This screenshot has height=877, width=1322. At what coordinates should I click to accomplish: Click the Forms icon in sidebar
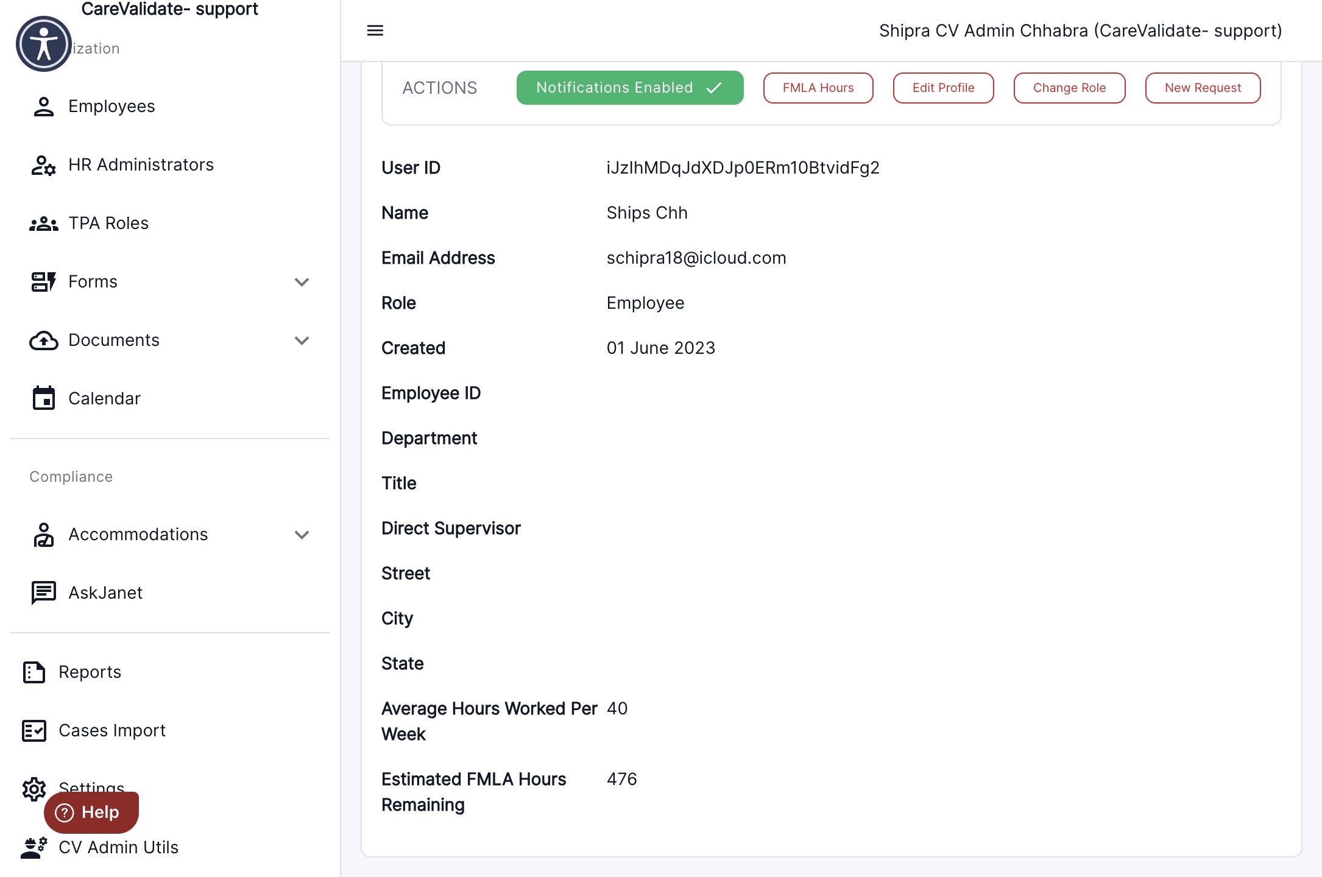tap(43, 281)
